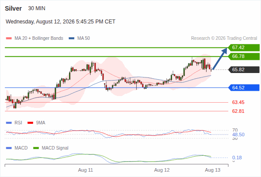Viewport: 261px width, 177px height.
Task: Click the blue upward trend arrow
Action: point(220,58)
